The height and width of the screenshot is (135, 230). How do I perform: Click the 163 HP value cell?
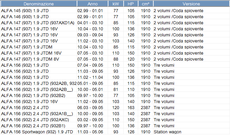pos(131,107)
